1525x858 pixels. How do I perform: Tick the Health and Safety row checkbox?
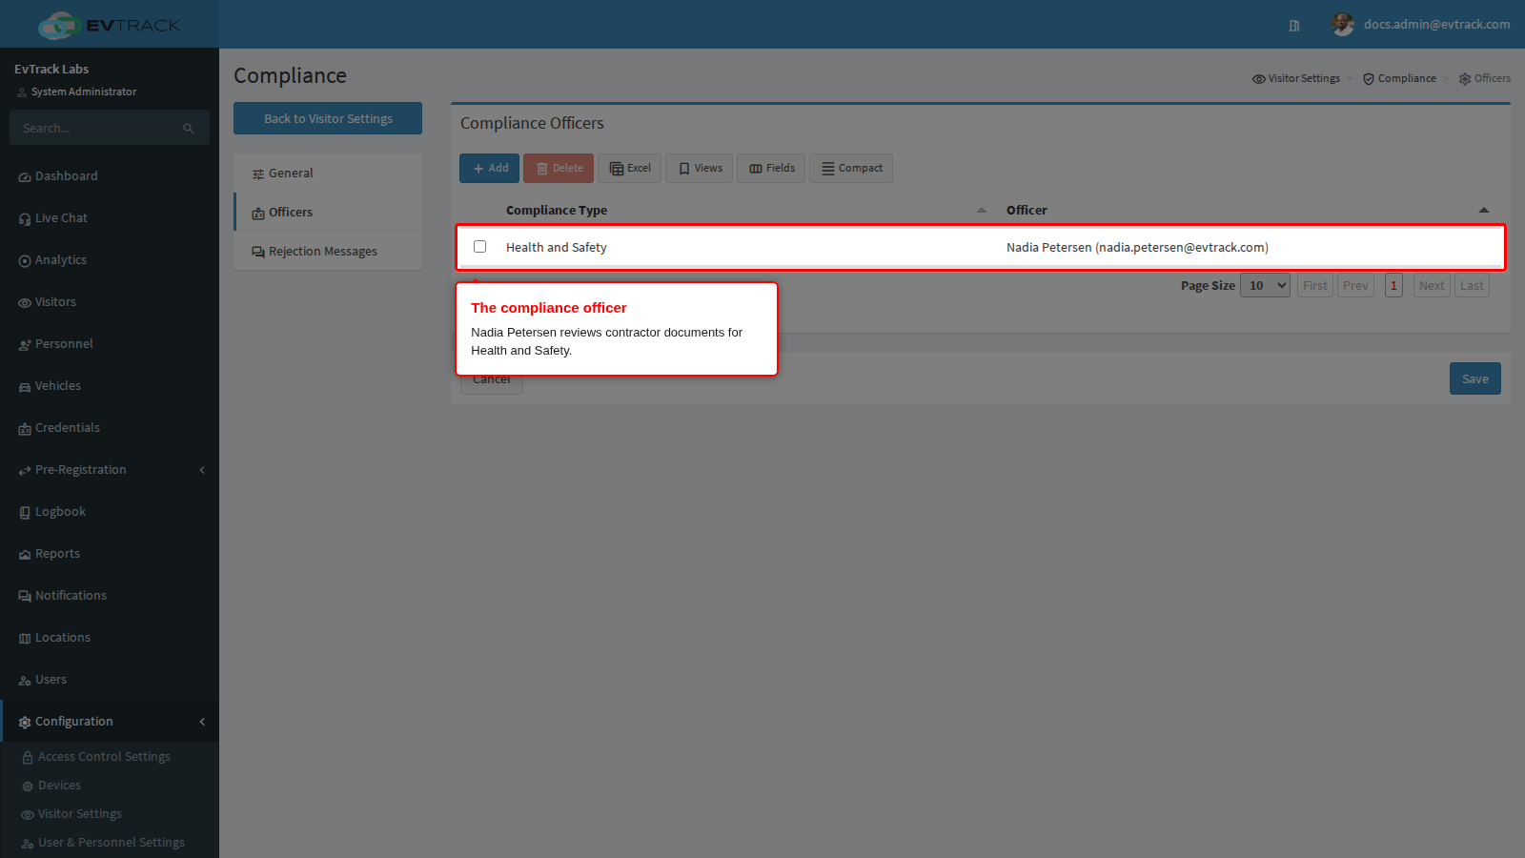(480, 247)
